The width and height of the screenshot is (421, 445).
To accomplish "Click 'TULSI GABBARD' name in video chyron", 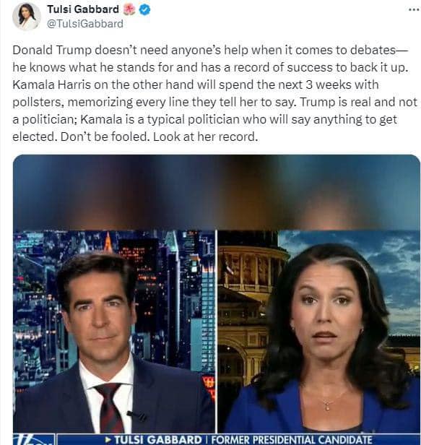I will pyautogui.click(x=158, y=440).
